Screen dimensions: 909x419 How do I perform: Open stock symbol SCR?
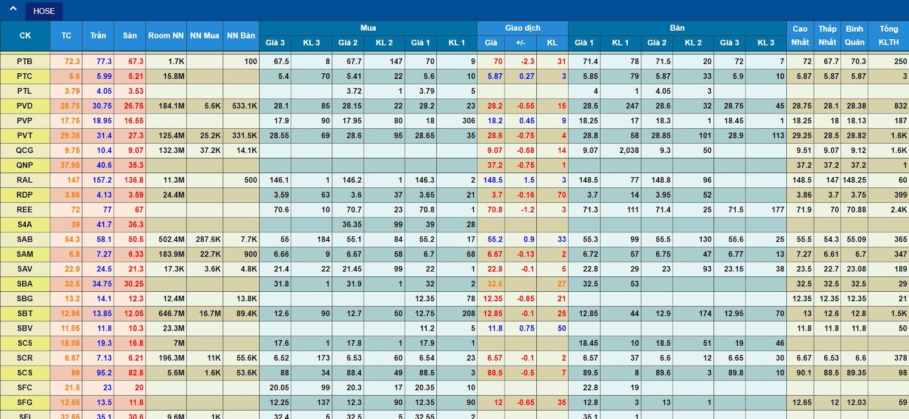click(24, 358)
